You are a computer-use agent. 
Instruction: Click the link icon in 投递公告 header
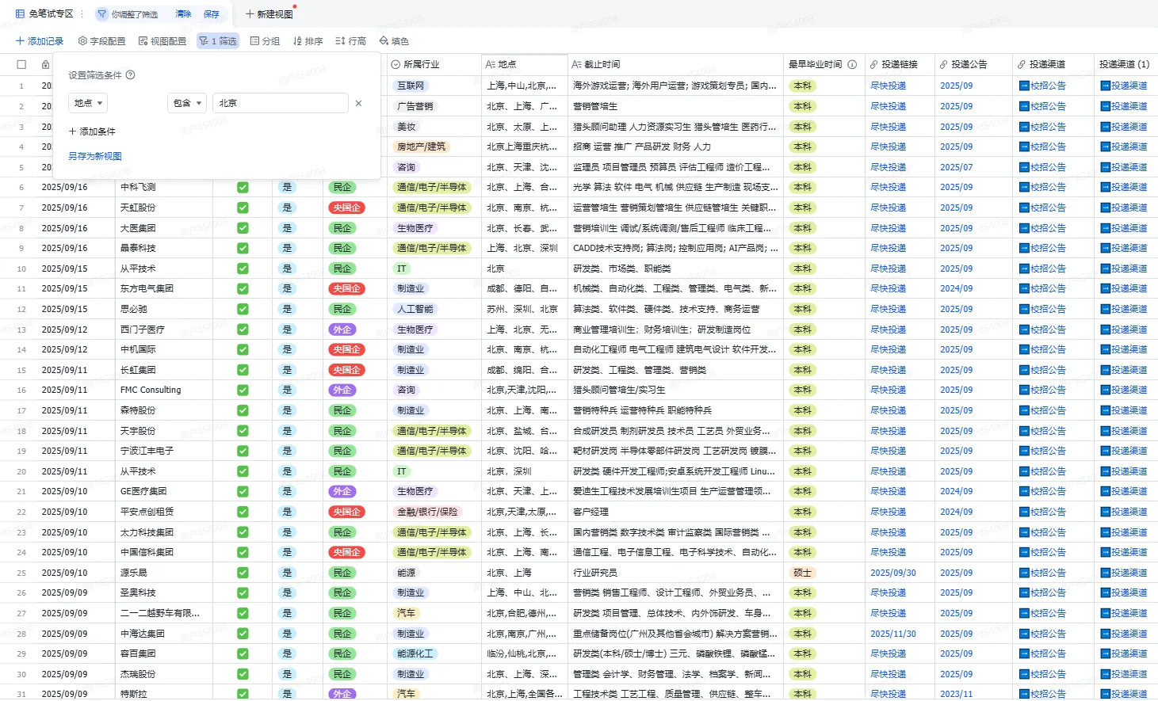pos(944,64)
